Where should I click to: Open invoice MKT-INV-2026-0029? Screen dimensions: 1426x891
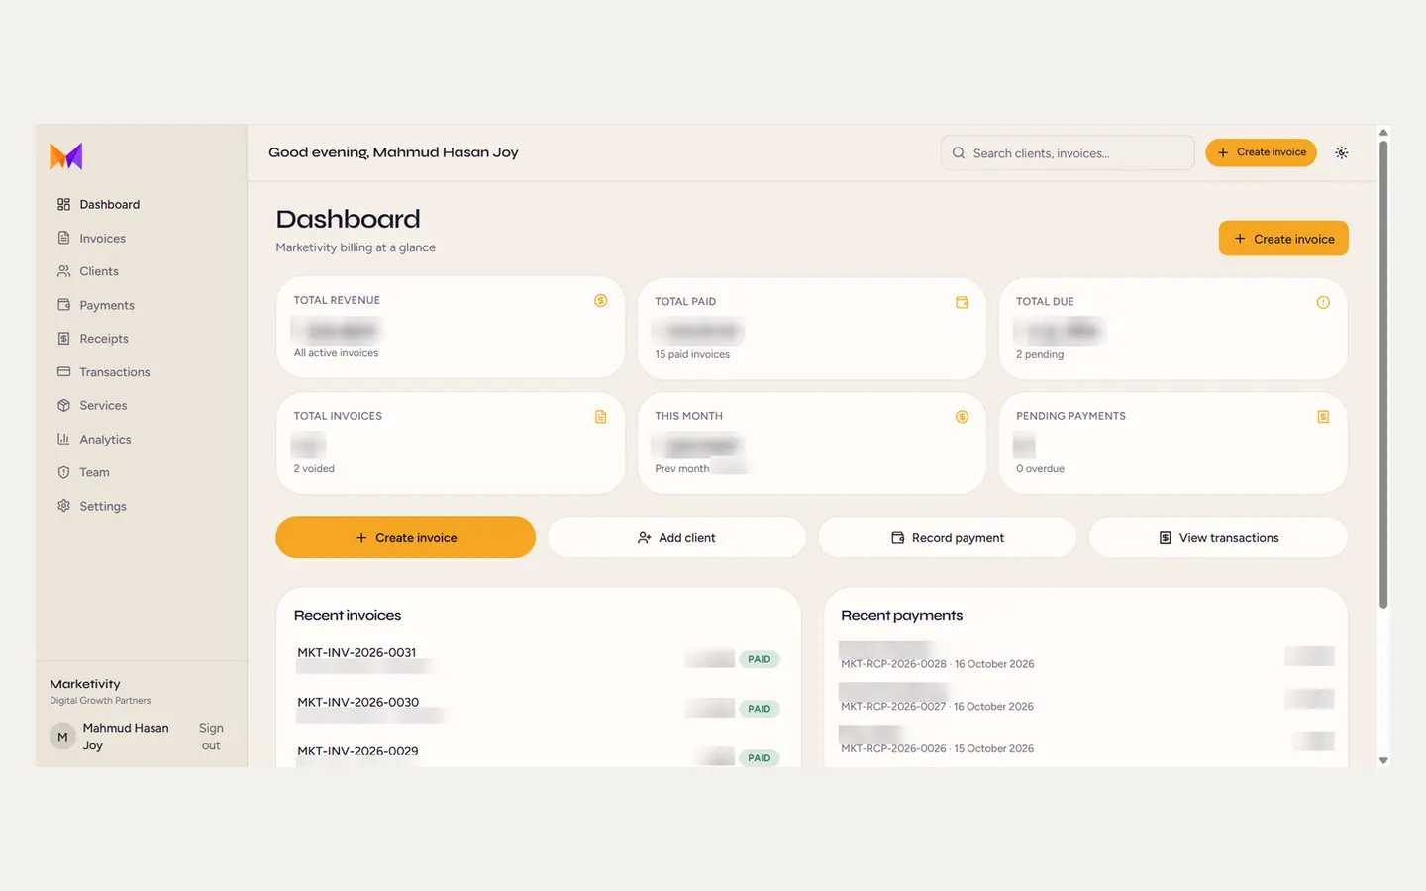tap(357, 751)
